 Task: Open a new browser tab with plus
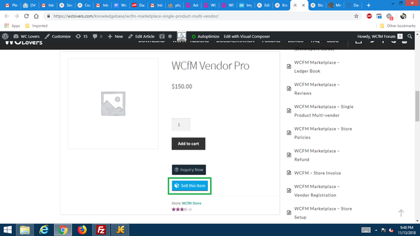[369, 5]
